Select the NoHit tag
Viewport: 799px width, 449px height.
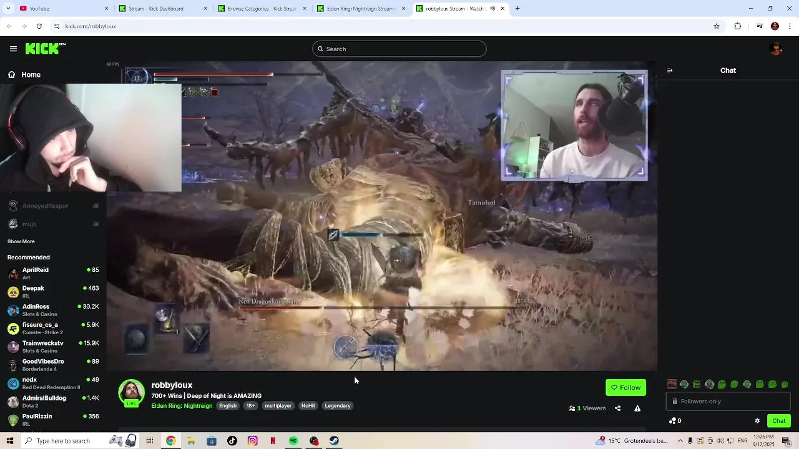click(308, 406)
